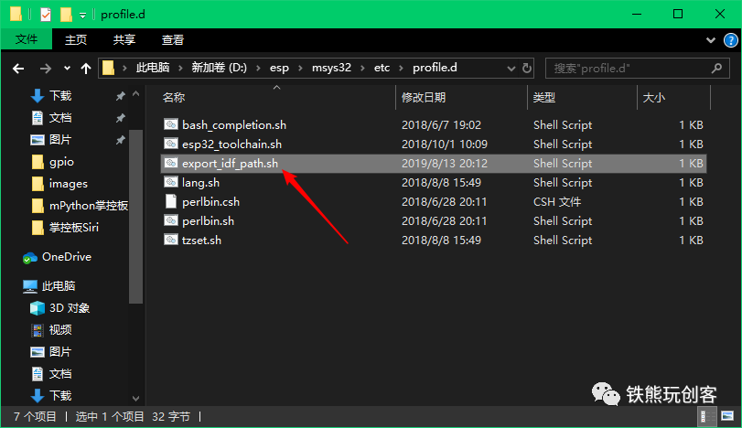Open the images folder in sidebar

tap(68, 184)
